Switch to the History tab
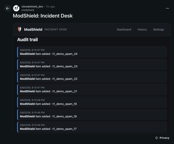Screen dimensions: 174x144 pos(142,29)
